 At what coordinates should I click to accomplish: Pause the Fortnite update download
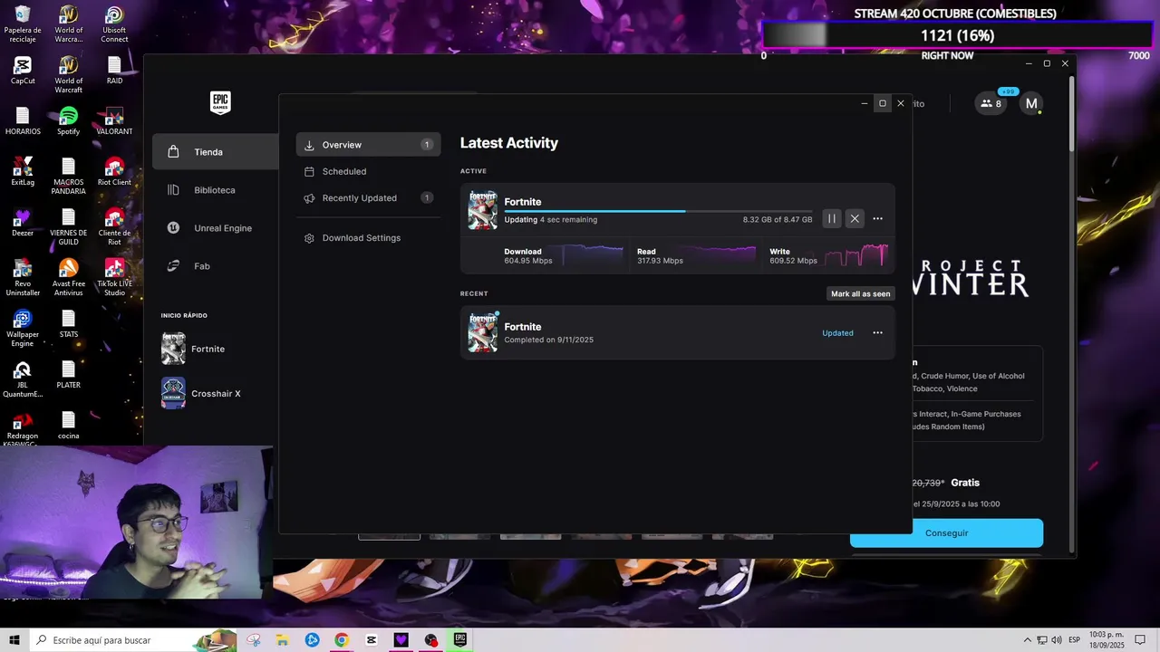pos(831,218)
